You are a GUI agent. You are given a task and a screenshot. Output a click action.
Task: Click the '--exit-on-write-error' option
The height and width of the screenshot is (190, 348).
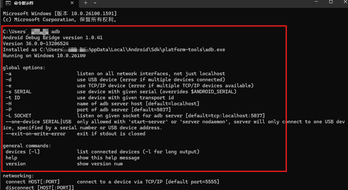tap(35, 134)
